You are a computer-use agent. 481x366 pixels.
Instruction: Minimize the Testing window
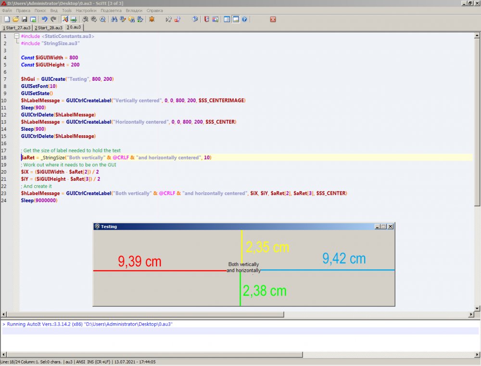coord(377,227)
